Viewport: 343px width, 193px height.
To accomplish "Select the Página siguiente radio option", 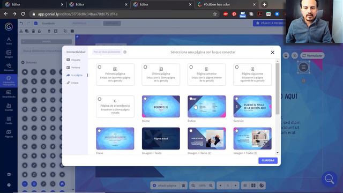I will coord(237,67).
